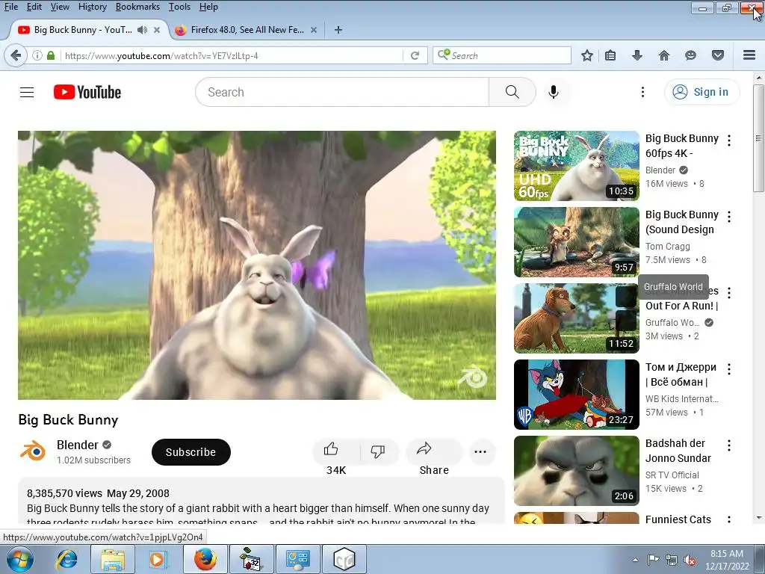The width and height of the screenshot is (765, 574).
Task: Click the Sign in button
Action: (701, 92)
